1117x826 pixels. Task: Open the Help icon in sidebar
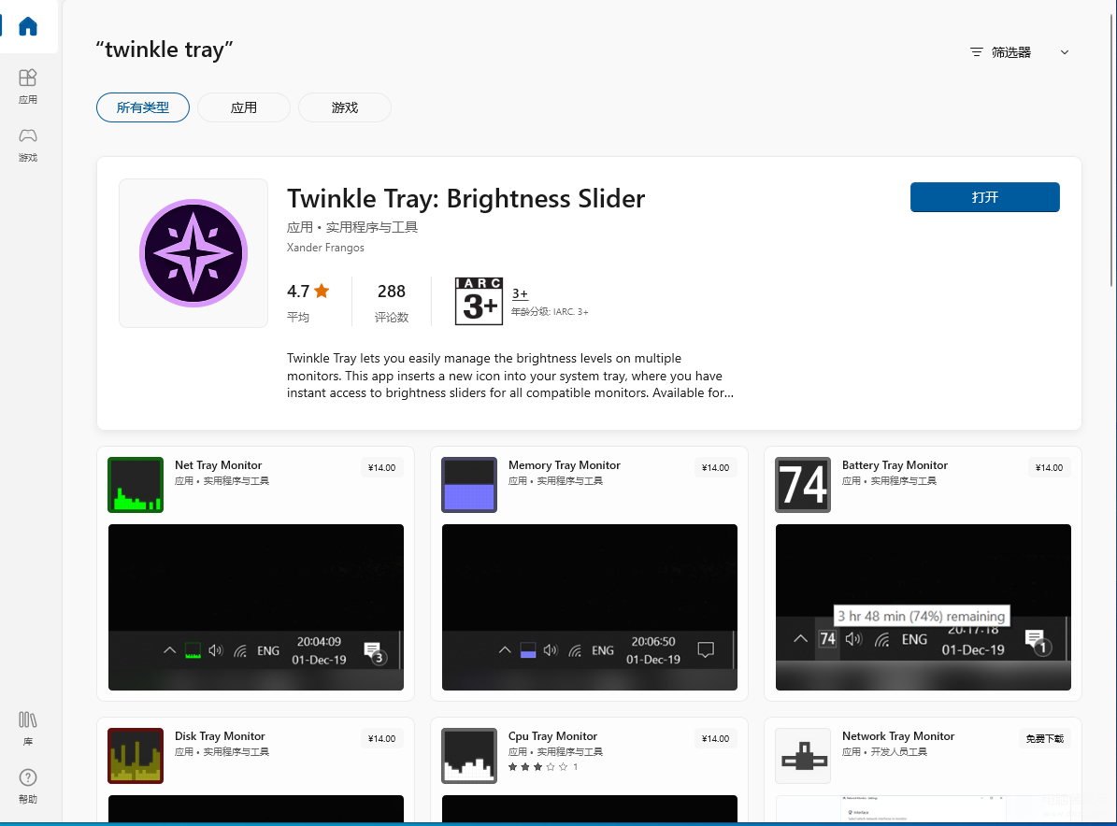28,786
